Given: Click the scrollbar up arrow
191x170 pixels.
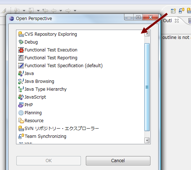Looking at the screenshot, I should tap(147, 33).
